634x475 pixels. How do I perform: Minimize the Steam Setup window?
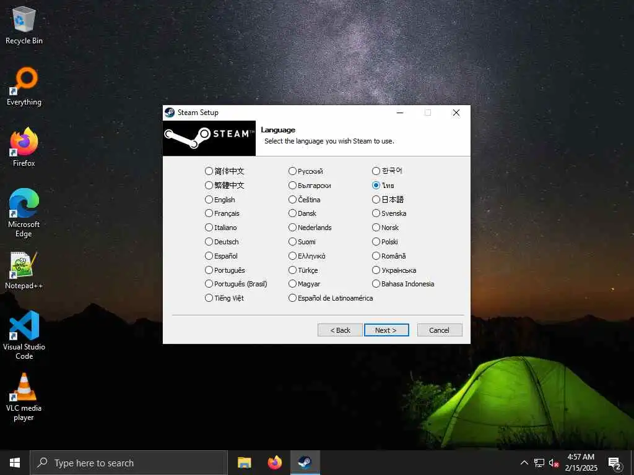pyautogui.click(x=400, y=113)
